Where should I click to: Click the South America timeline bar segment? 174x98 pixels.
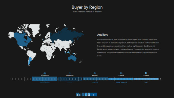click(x=121, y=79)
